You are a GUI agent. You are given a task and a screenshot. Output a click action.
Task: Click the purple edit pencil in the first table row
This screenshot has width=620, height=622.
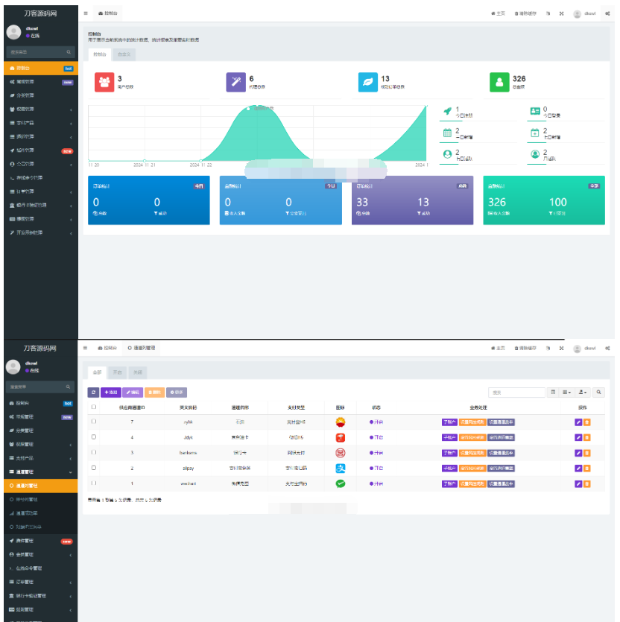578,422
